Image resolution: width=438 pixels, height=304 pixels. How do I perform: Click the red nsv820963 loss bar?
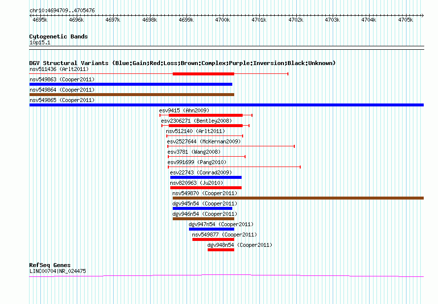coord(206,188)
